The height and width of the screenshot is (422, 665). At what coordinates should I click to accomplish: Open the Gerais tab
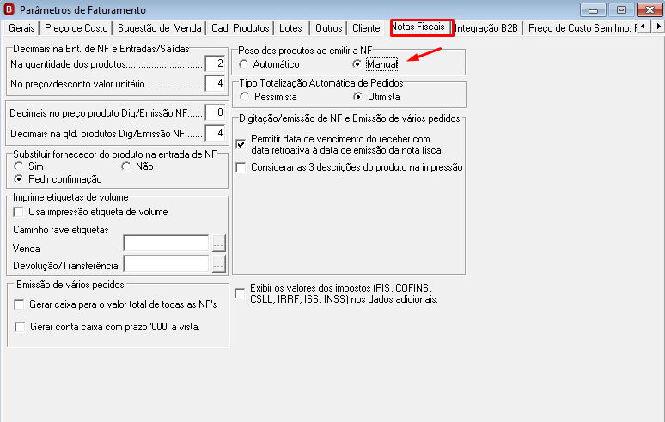21,28
